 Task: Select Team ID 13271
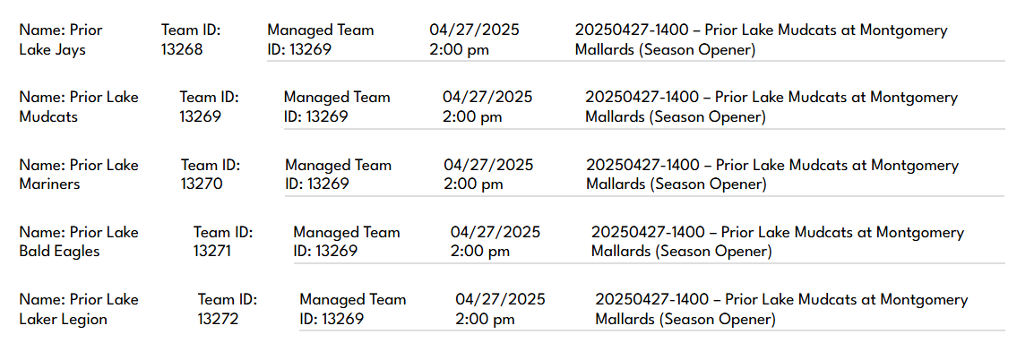(223, 241)
